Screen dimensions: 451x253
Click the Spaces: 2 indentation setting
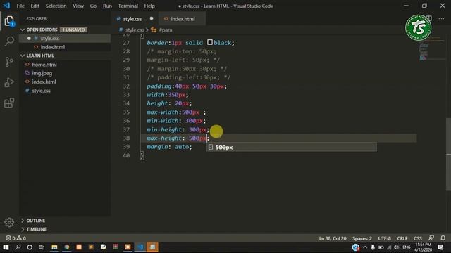coord(362,238)
